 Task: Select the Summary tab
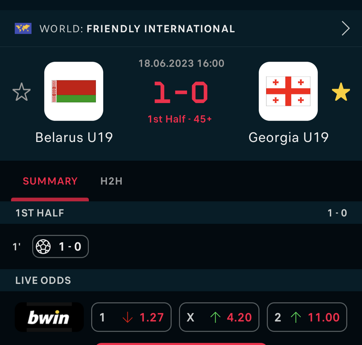pos(50,181)
